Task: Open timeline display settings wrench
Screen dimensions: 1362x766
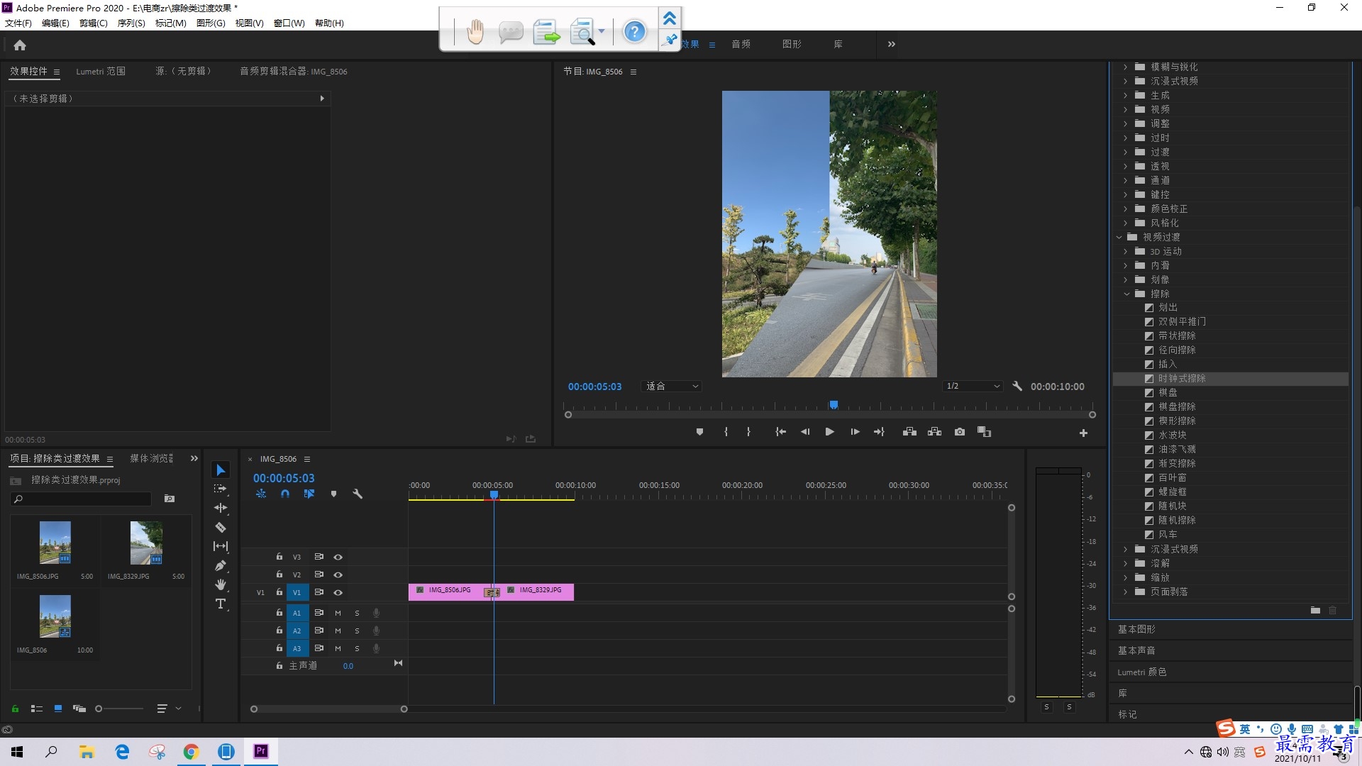Action: (358, 494)
